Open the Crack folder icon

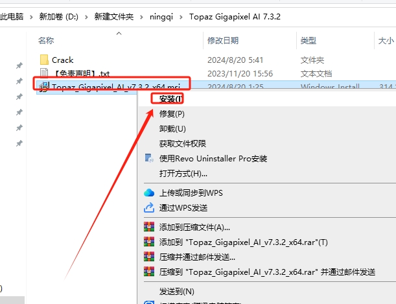44,60
